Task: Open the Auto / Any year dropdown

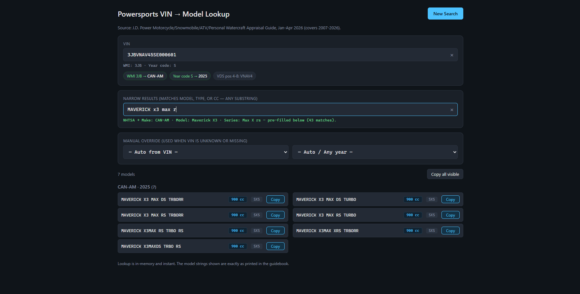Action: tap(375, 152)
